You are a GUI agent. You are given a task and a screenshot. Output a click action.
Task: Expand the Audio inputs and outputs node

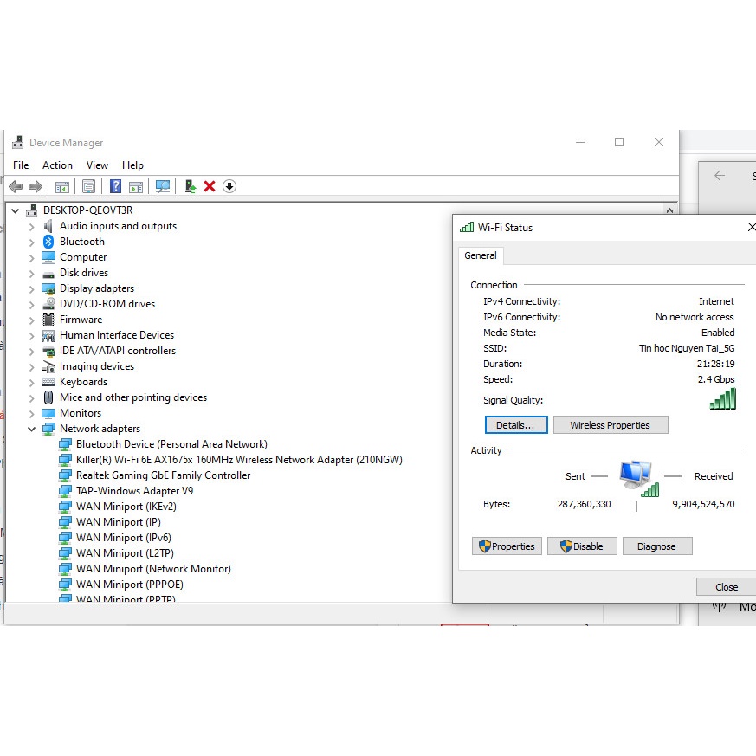tap(32, 226)
